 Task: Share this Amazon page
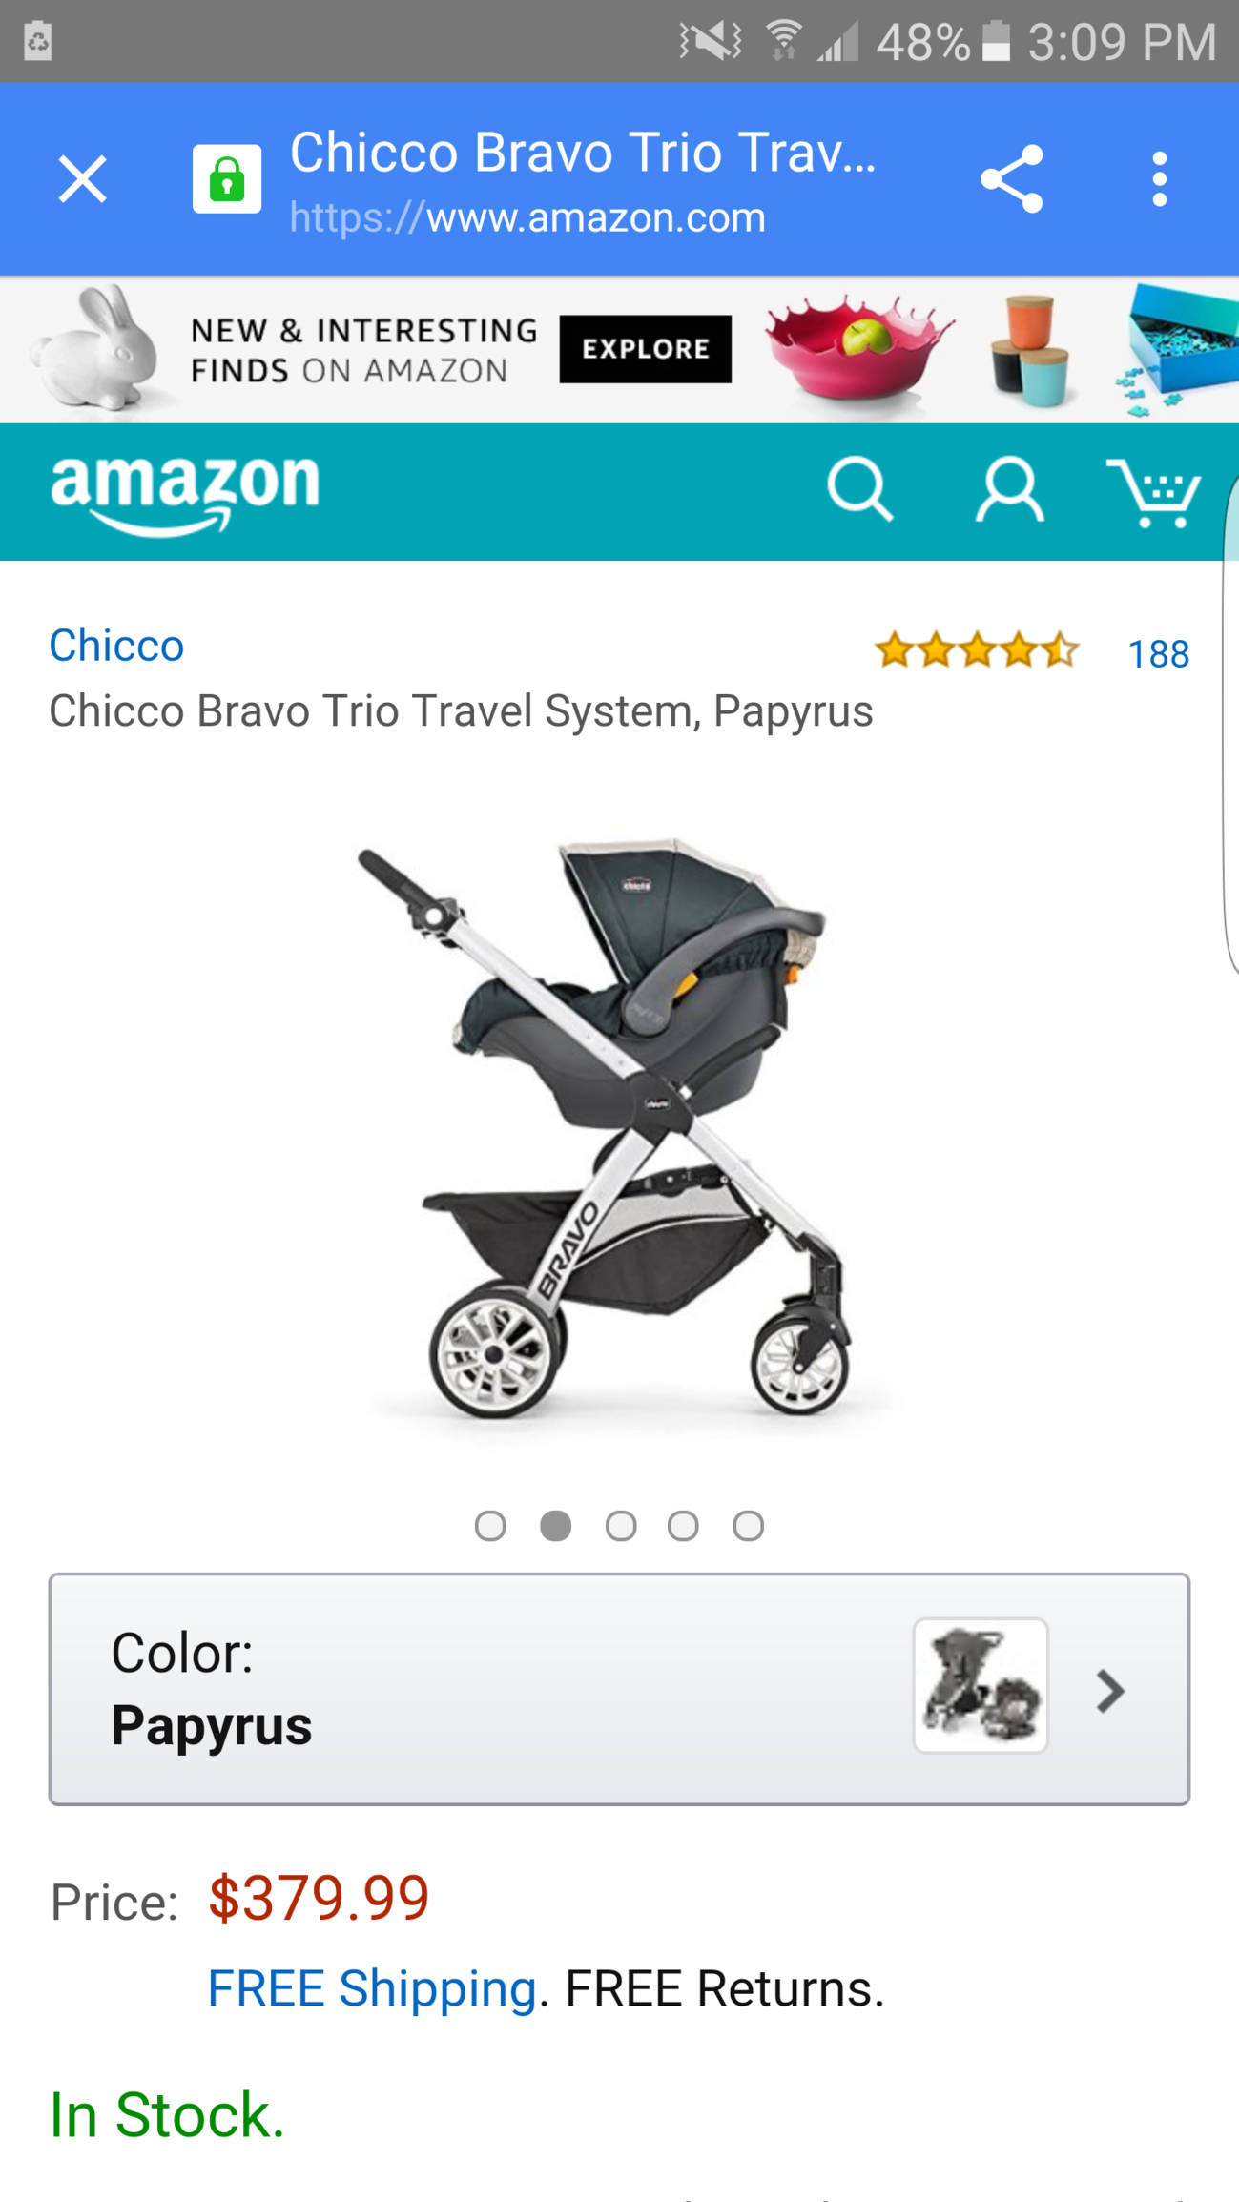1012,179
